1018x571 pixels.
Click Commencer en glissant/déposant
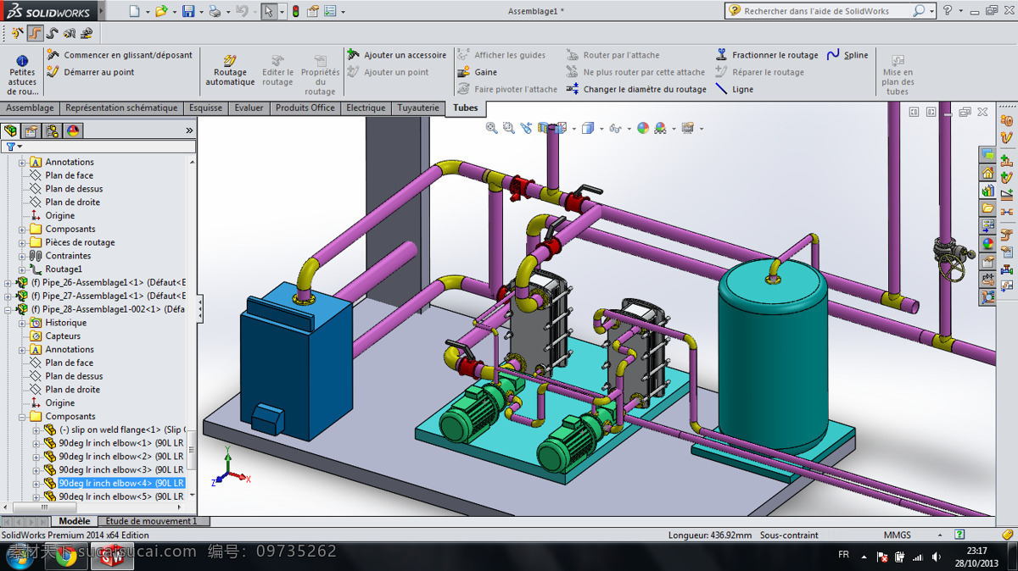pyautogui.click(x=119, y=55)
